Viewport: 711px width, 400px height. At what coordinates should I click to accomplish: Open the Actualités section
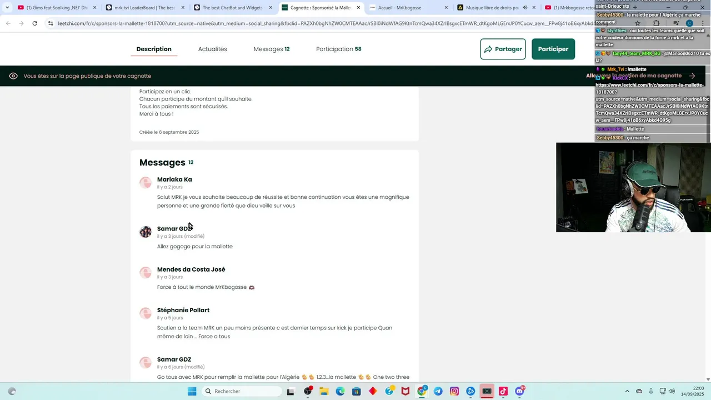pyautogui.click(x=213, y=49)
